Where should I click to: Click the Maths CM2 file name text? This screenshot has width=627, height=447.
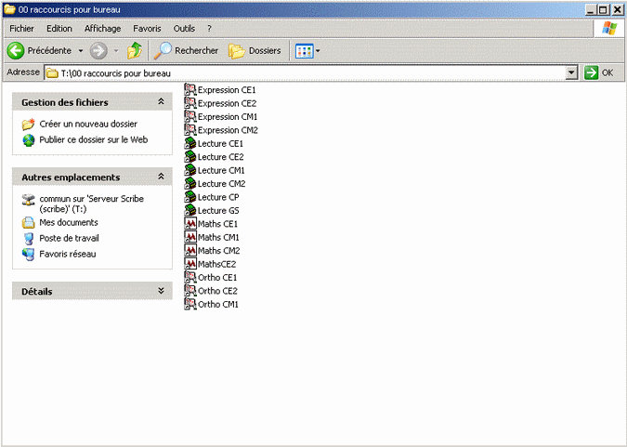218,251
